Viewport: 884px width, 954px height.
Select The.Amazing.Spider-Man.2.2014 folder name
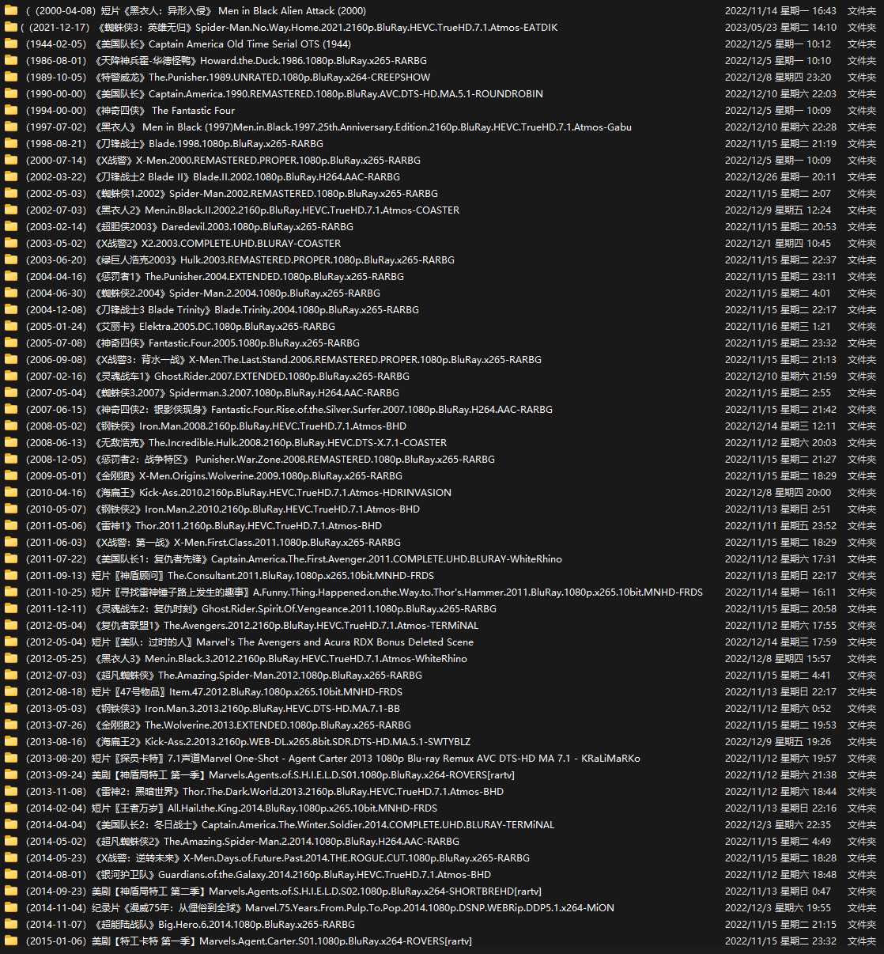(x=242, y=842)
